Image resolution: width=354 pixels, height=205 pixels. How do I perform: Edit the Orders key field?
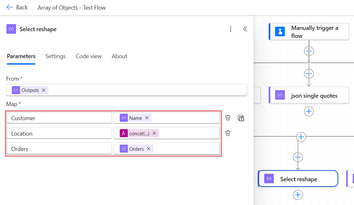pyautogui.click(x=59, y=148)
